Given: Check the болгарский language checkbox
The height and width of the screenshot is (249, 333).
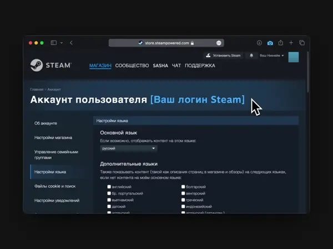Looking at the screenshot, I should click(x=183, y=187).
